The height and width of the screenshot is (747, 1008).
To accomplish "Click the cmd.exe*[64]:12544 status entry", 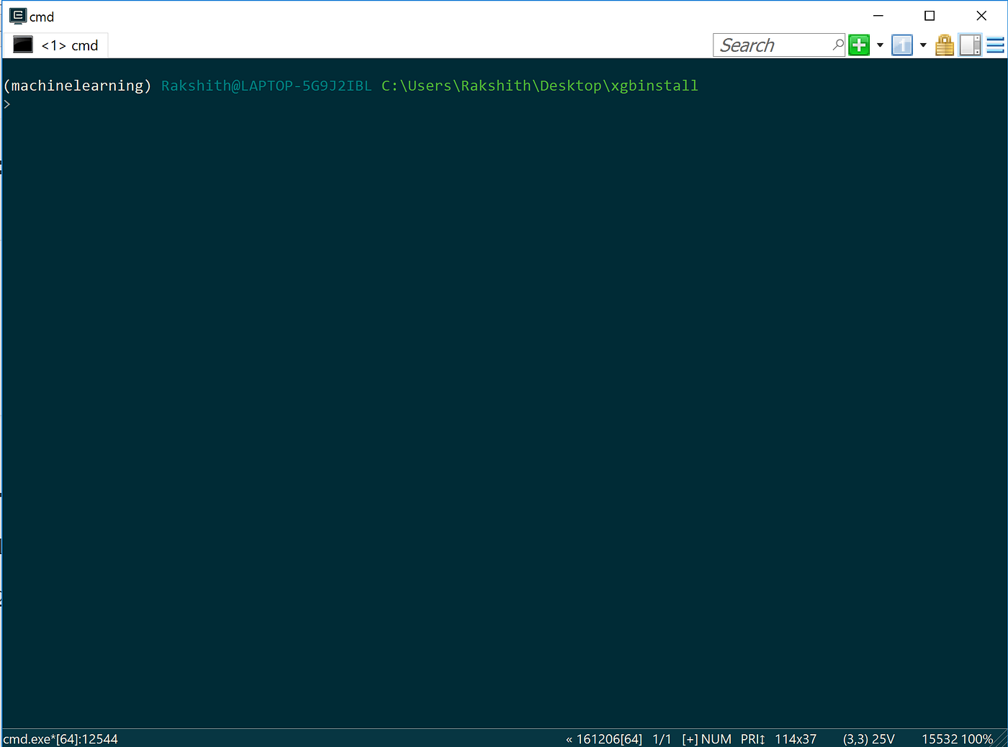I will pos(60,739).
